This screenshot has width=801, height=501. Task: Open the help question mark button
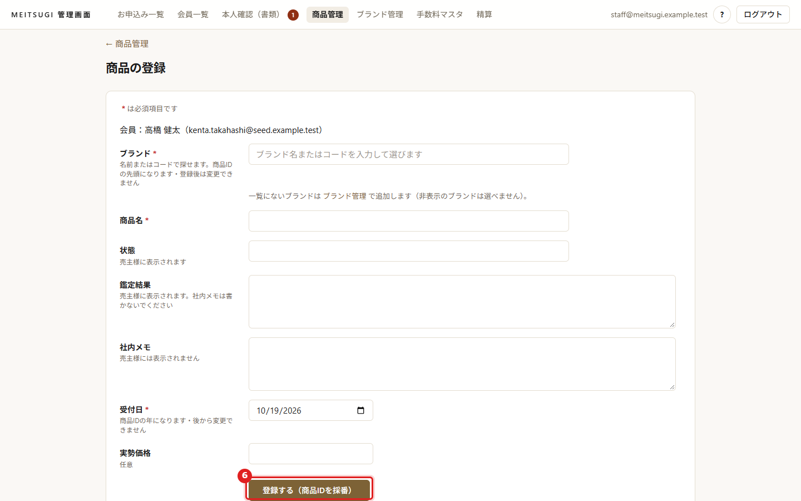click(x=721, y=14)
